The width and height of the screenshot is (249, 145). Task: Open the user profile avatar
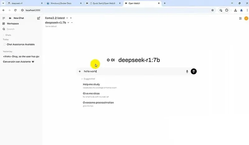(x=246, y=19)
